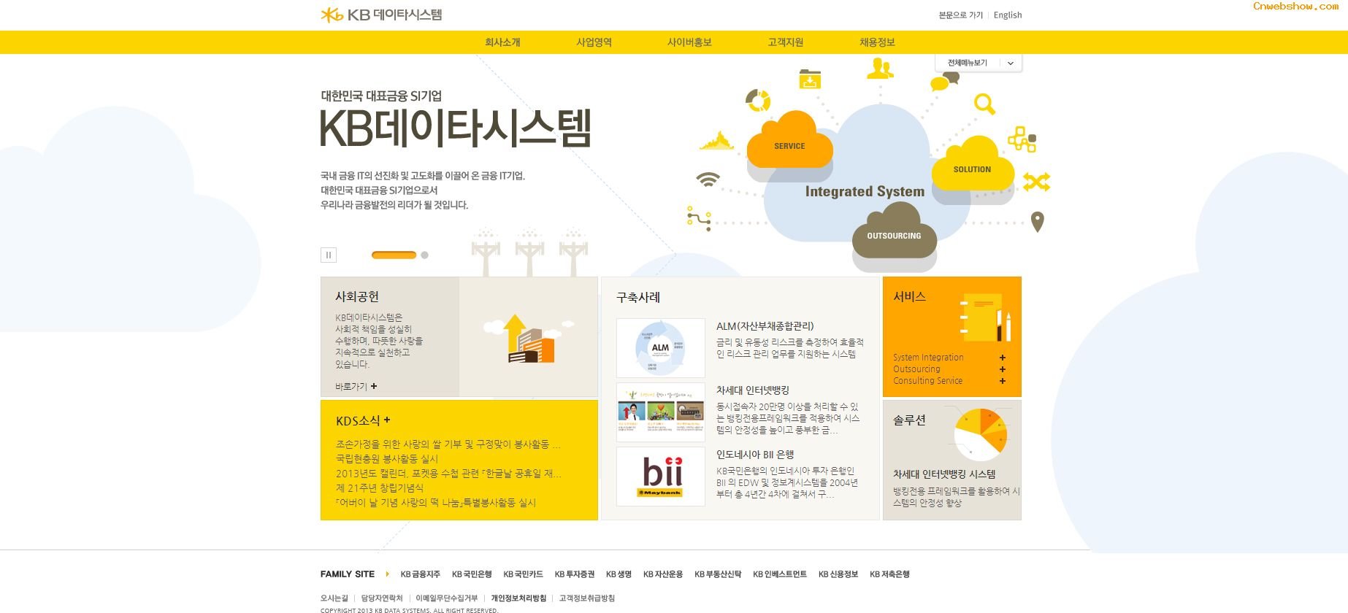Screen dimensions: 1348x613
Task: Switch to the English site
Action: click(x=1008, y=15)
